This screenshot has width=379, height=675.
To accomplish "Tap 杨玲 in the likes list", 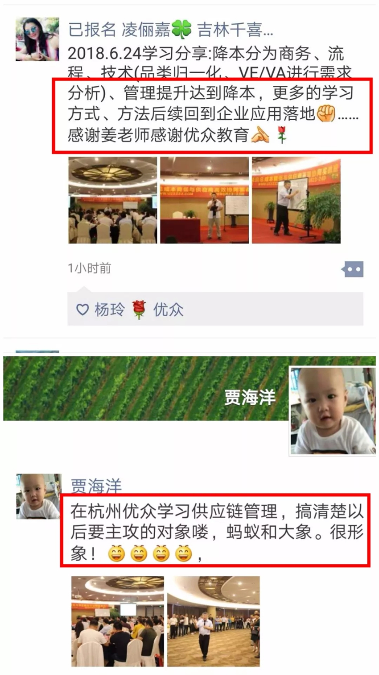I will [109, 309].
